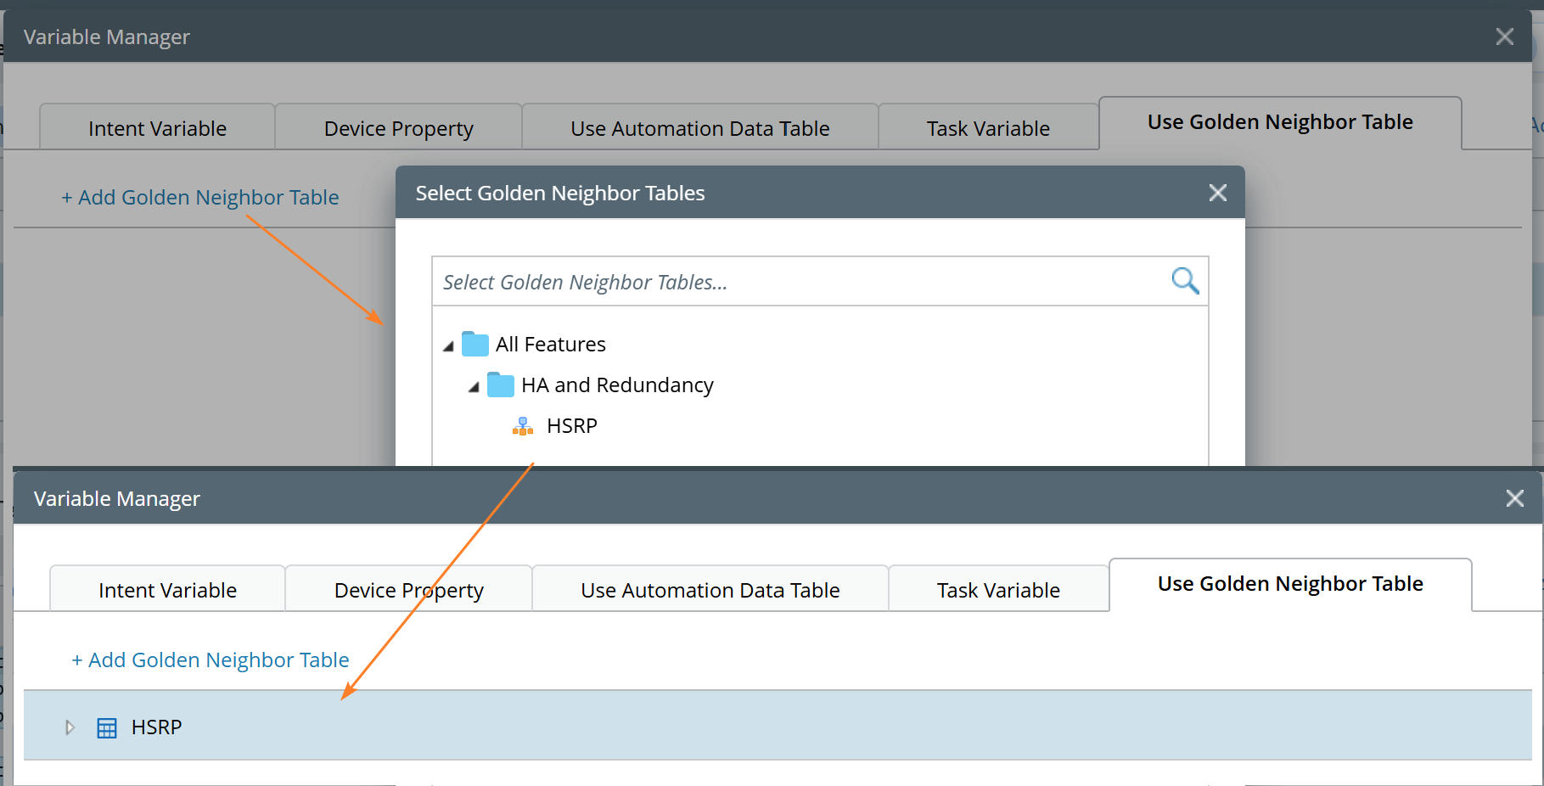Collapse the All Features tree node
The image size is (1544, 786).
448,346
